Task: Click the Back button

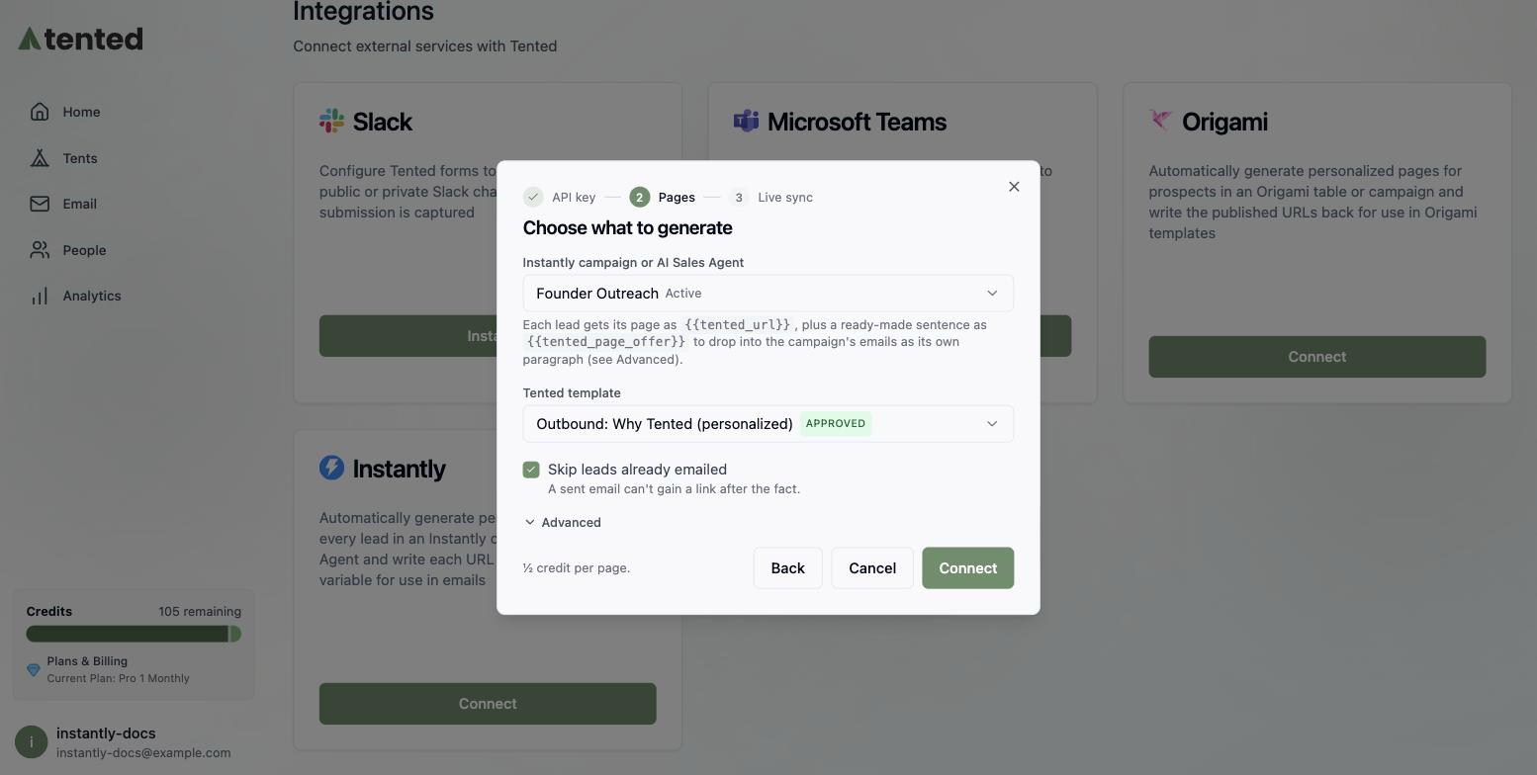Action: click(787, 567)
